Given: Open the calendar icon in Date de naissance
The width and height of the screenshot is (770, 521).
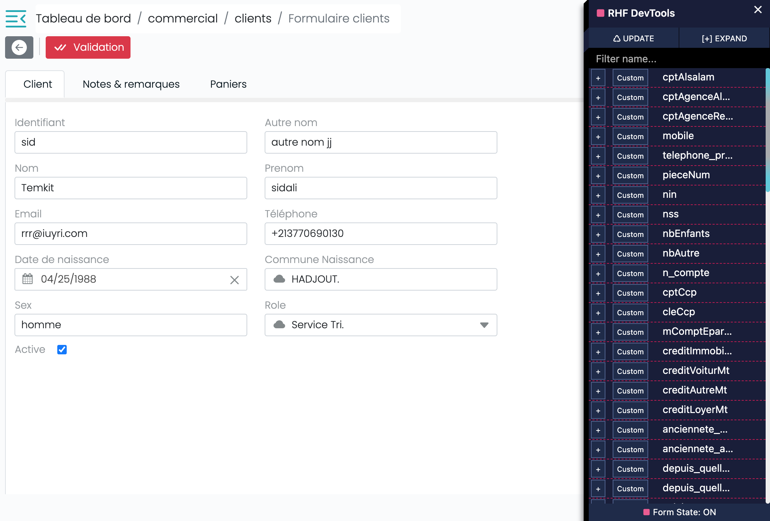Looking at the screenshot, I should pyautogui.click(x=28, y=279).
